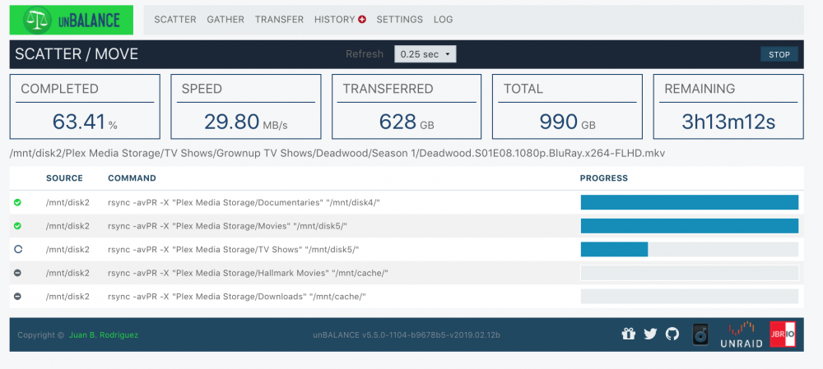Click the pending icon for Downloads row
The height and width of the screenshot is (369, 823).
tap(17, 297)
